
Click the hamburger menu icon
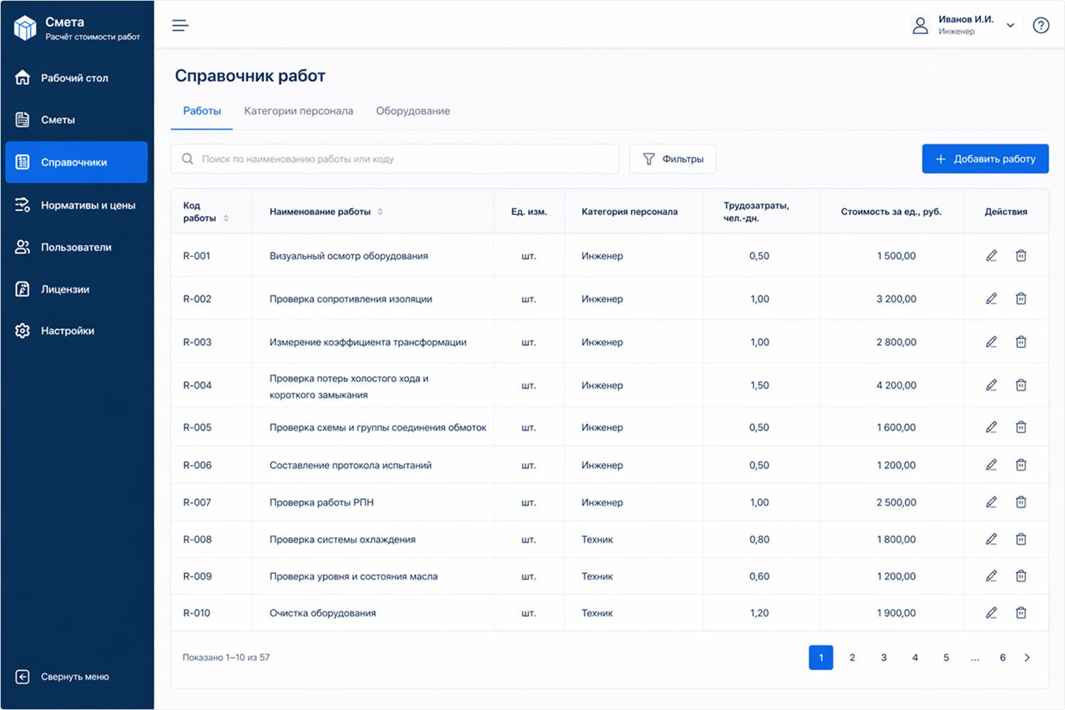tap(180, 26)
